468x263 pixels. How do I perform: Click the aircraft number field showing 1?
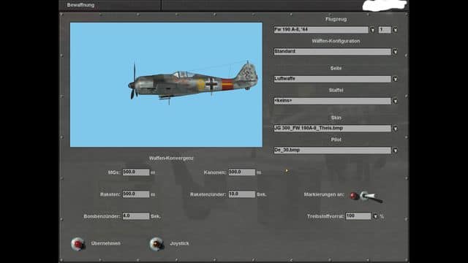[x=385, y=30]
